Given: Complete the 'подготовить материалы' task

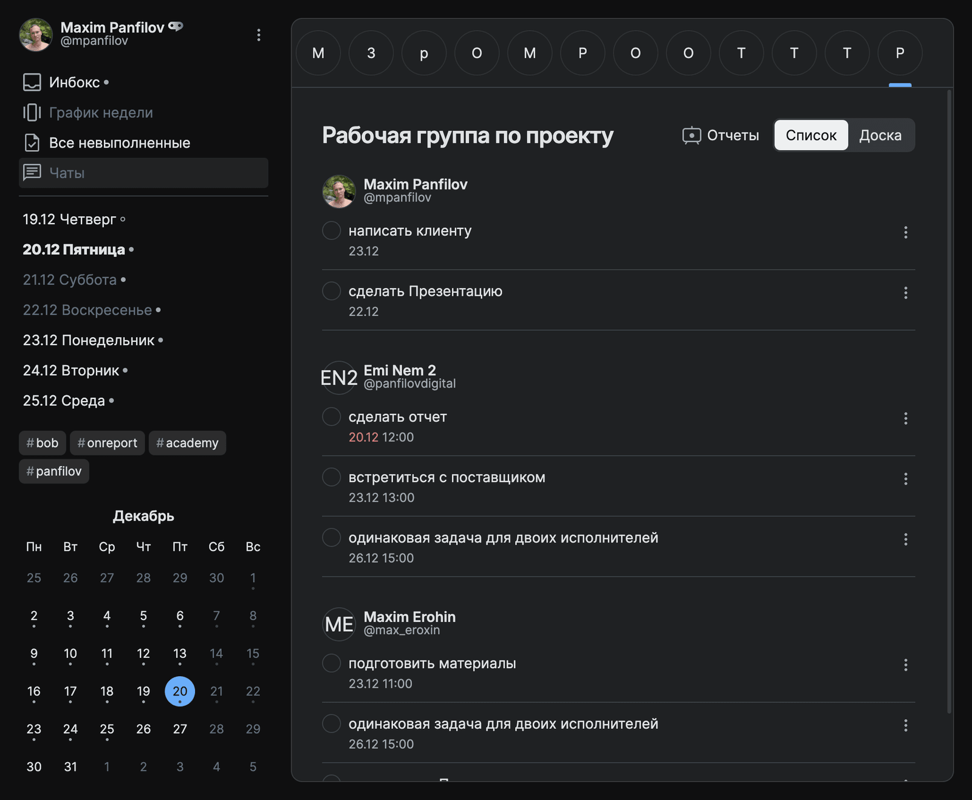Looking at the screenshot, I should pos(331,663).
